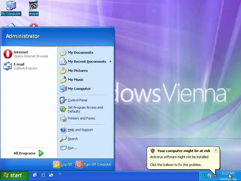Click the Administrator user name header
The height and width of the screenshot is (181, 241).
(23, 36)
